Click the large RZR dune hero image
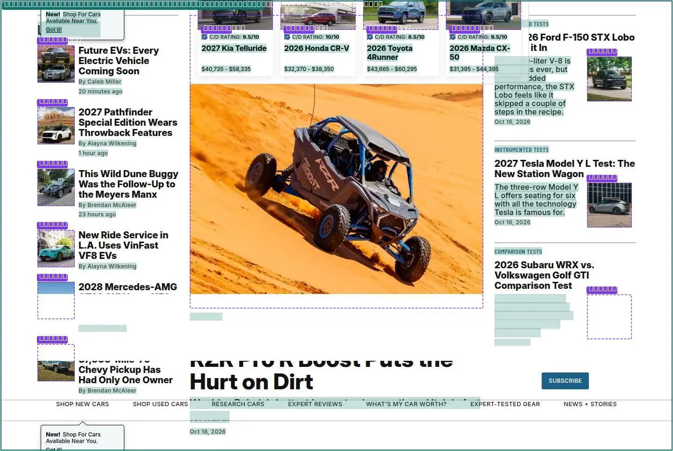 336,189
